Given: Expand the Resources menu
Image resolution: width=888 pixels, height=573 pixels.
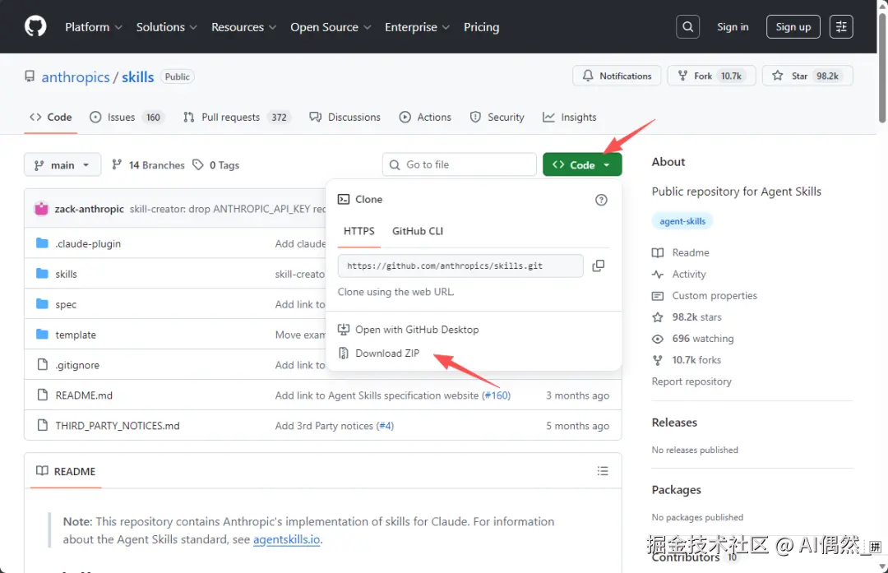Looking at the screenshot, I should (243, 27).
